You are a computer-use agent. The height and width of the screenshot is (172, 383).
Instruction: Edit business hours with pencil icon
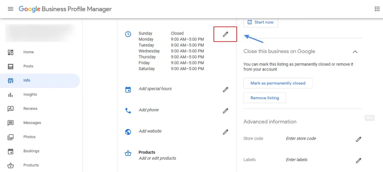[x=225, y=34]
